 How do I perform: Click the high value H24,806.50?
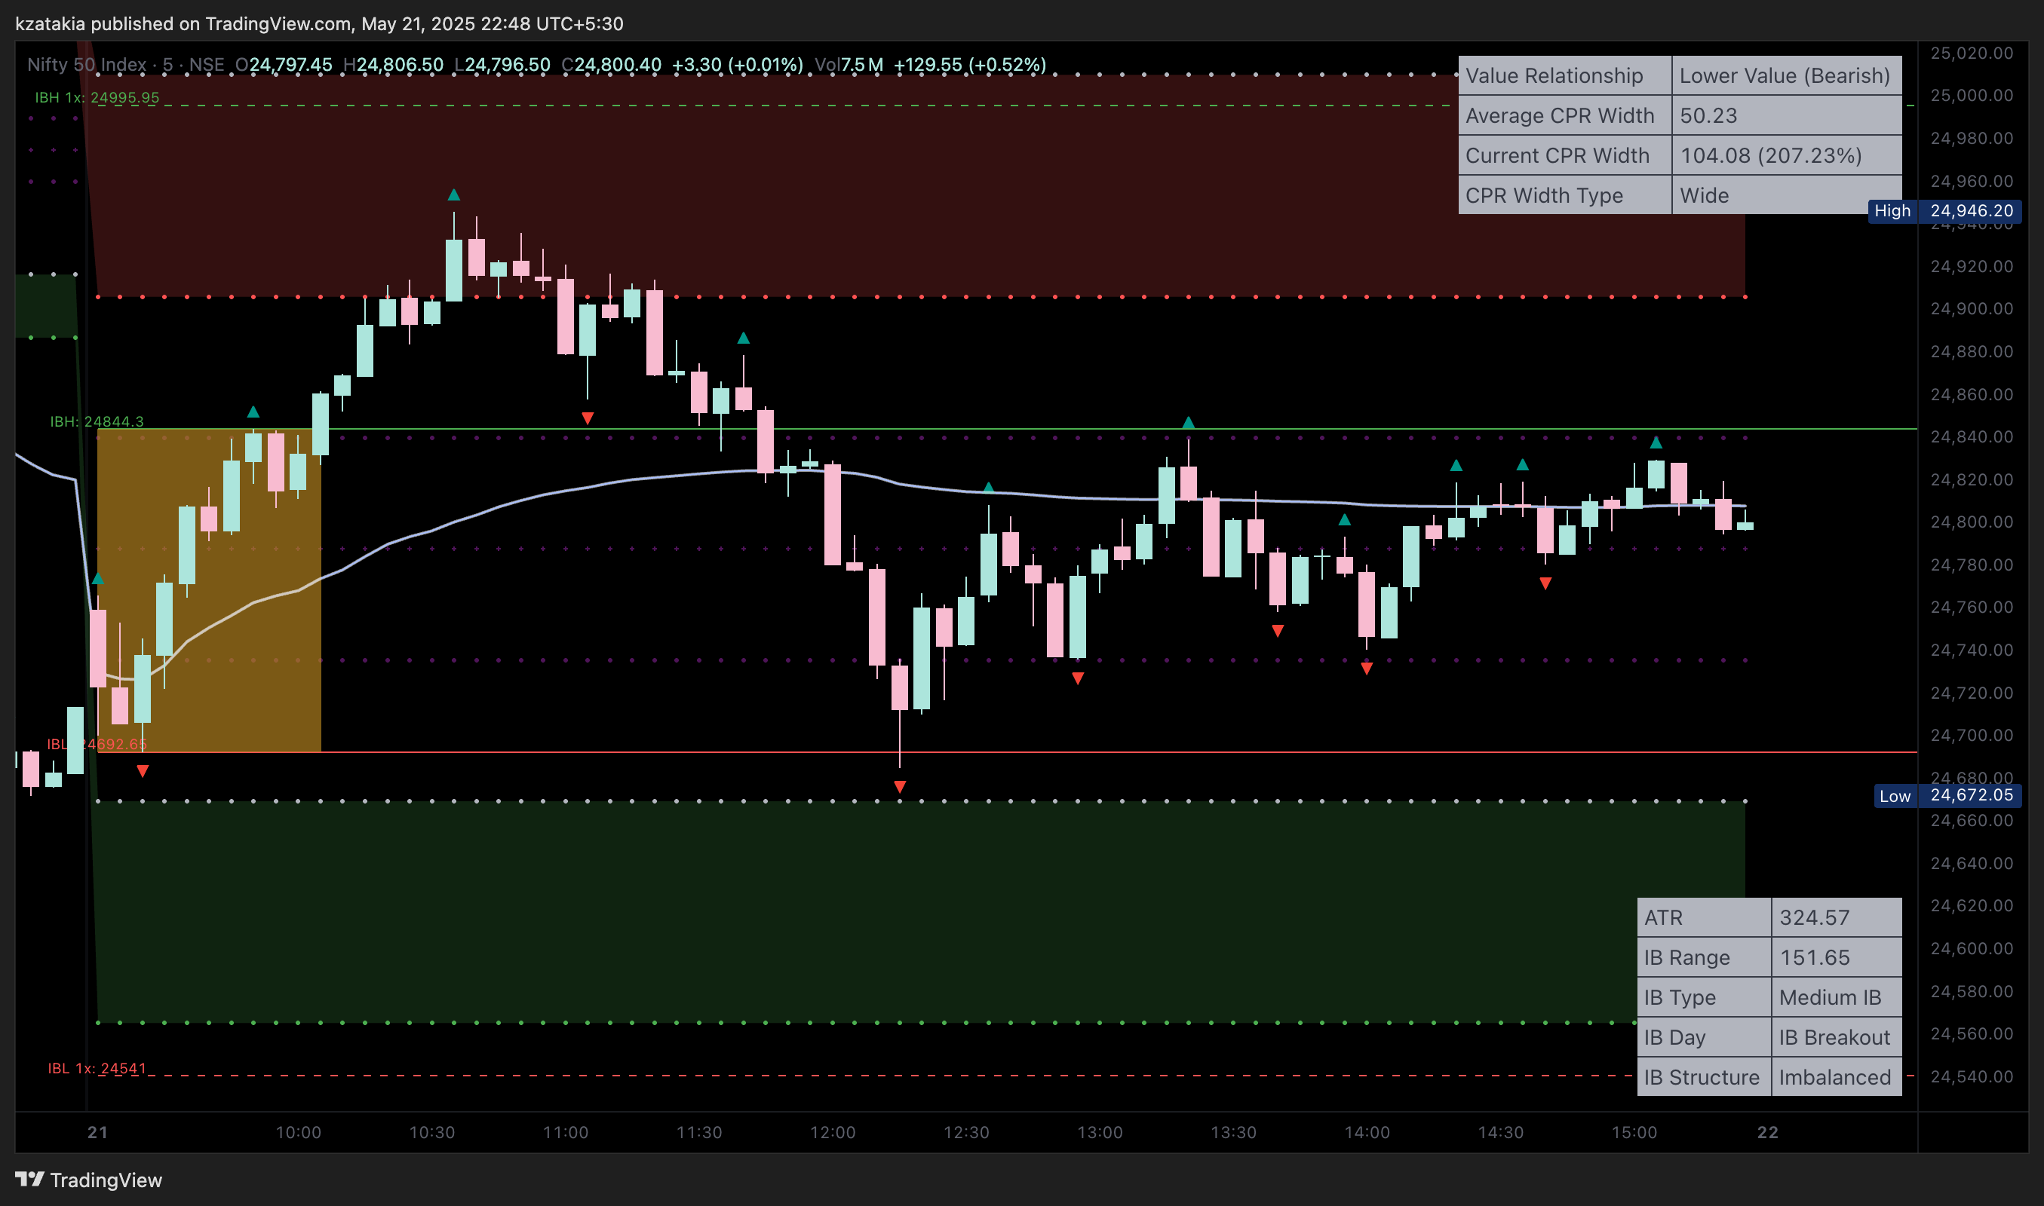point(394,64)
